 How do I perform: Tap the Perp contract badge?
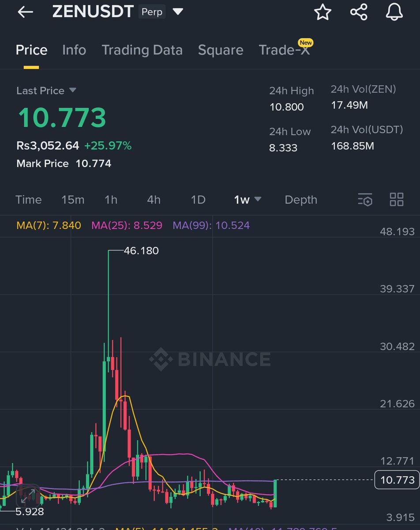(152, 12)
